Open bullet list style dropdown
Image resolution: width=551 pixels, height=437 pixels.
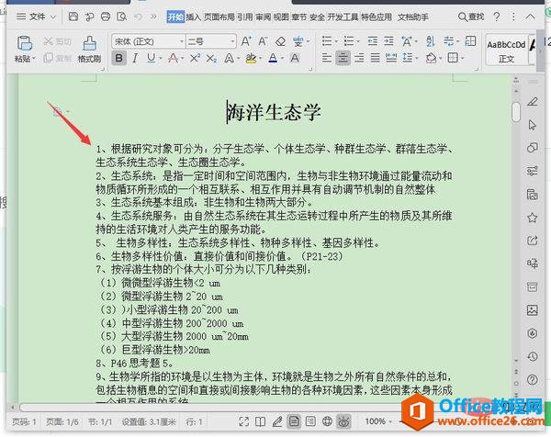click(336, 42)
